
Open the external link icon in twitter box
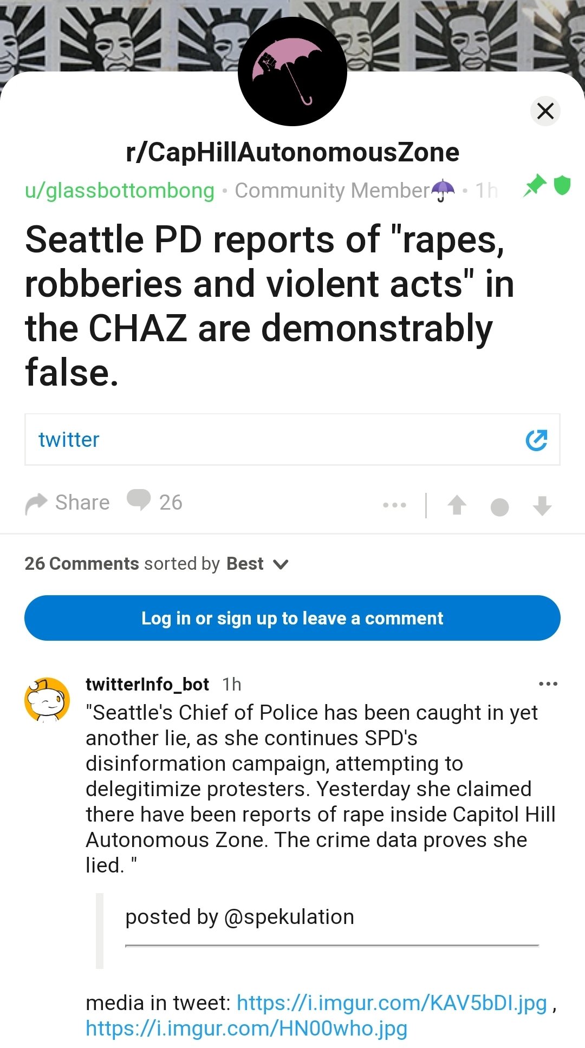[536, 440]
